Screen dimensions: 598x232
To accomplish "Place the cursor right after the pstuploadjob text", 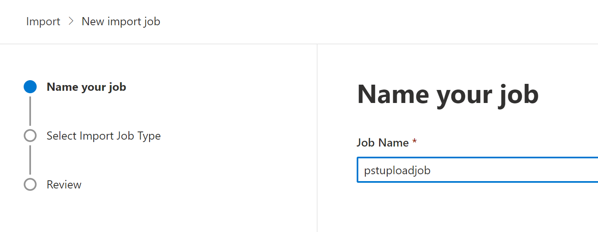I will (x=431, y=171).
